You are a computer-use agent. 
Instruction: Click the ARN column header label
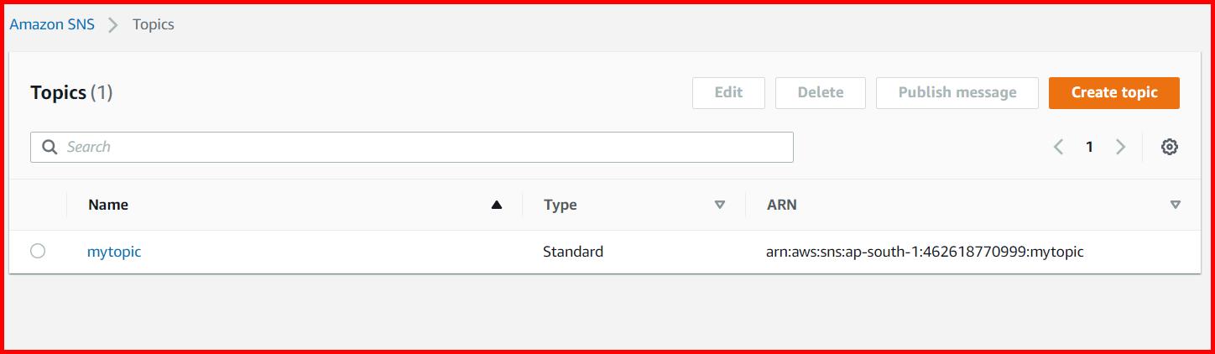pos(781,205)
